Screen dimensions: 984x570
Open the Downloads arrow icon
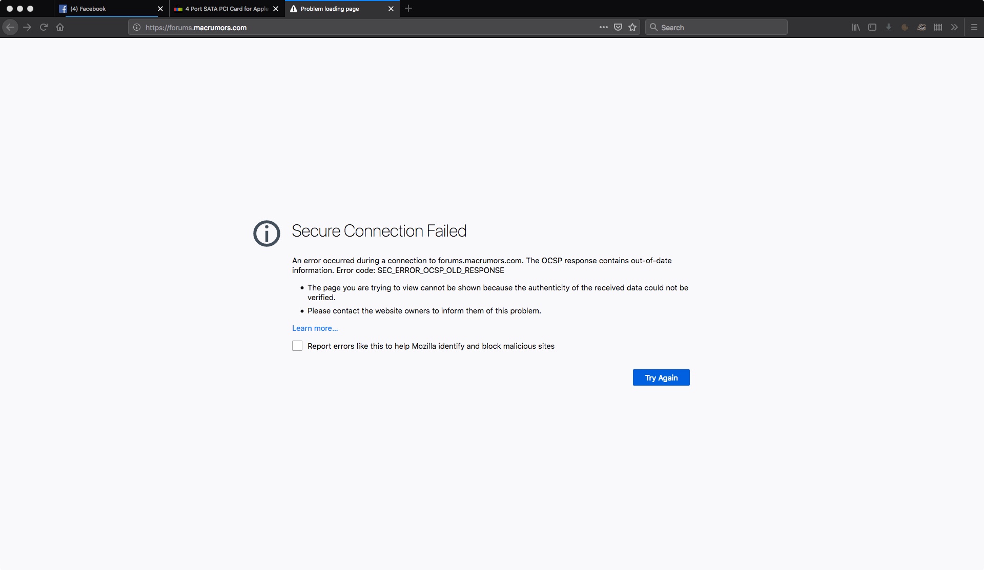(x=889, y=27)
